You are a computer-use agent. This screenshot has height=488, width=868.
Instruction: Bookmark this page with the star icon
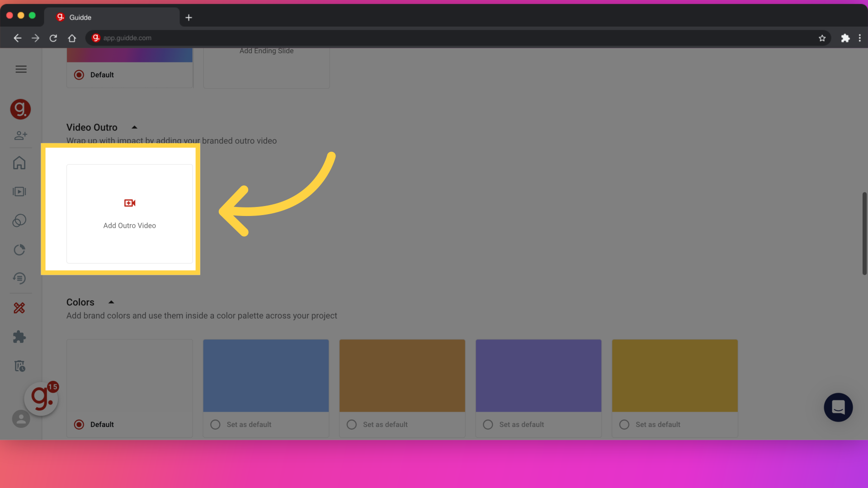[x=822, y=38]
